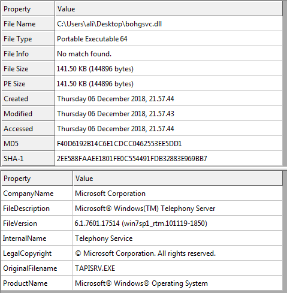Click the File Size value 141.50 KB
The height and width of the screenshot is (293, 287).
pos(95,69)
